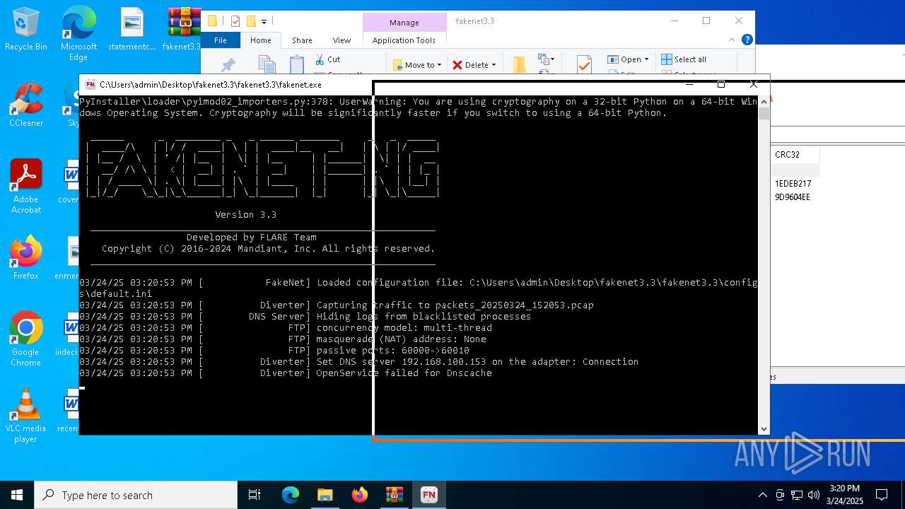This screenshot has width=905, height=509.
Task: Open CCleaner desktop shortcut
Action: pos(26,105)
